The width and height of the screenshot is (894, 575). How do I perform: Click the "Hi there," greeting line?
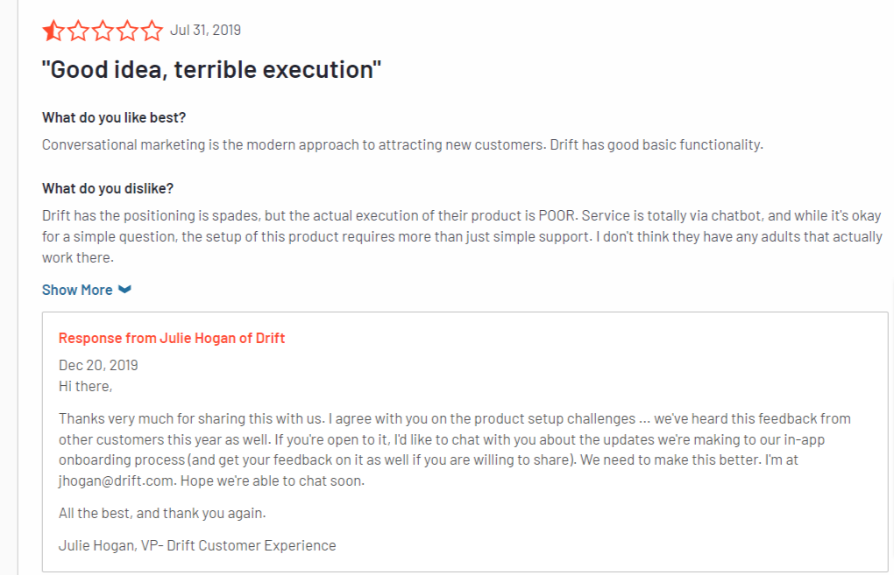(x=86, y=386)
